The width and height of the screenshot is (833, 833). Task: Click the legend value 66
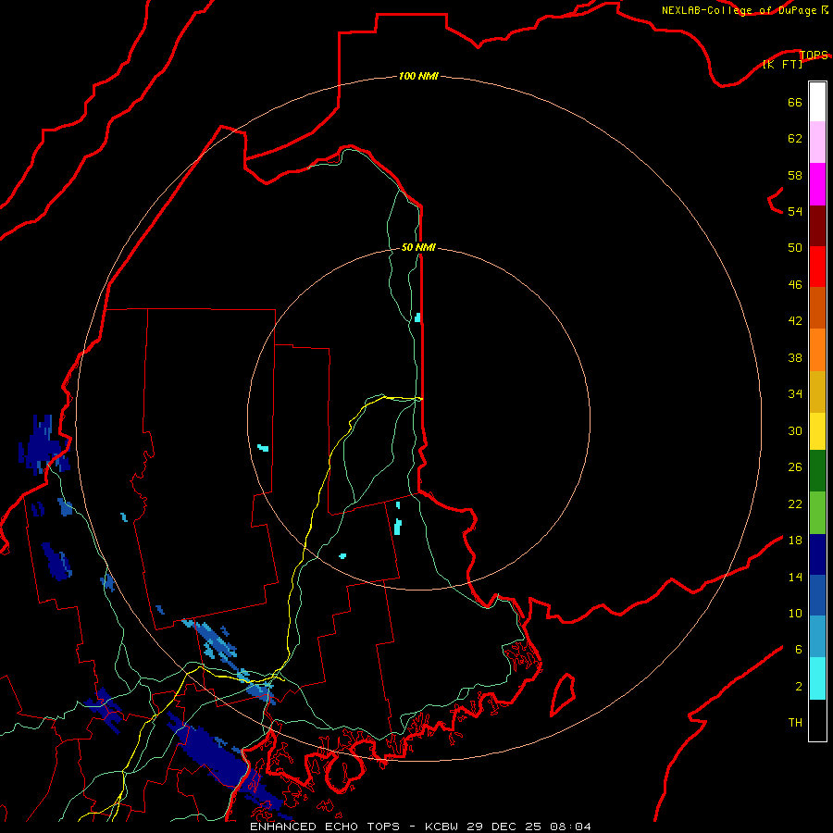coord(795,102)
